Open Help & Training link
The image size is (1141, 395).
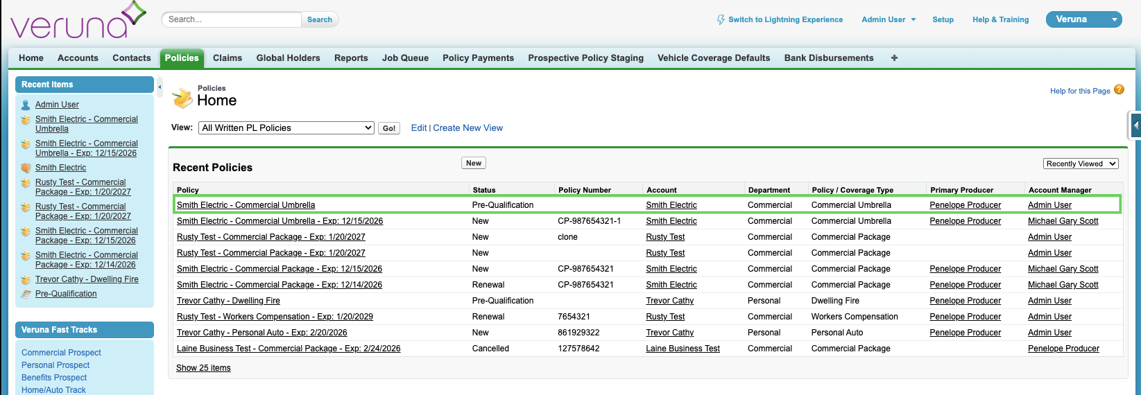pos(1000,20)
